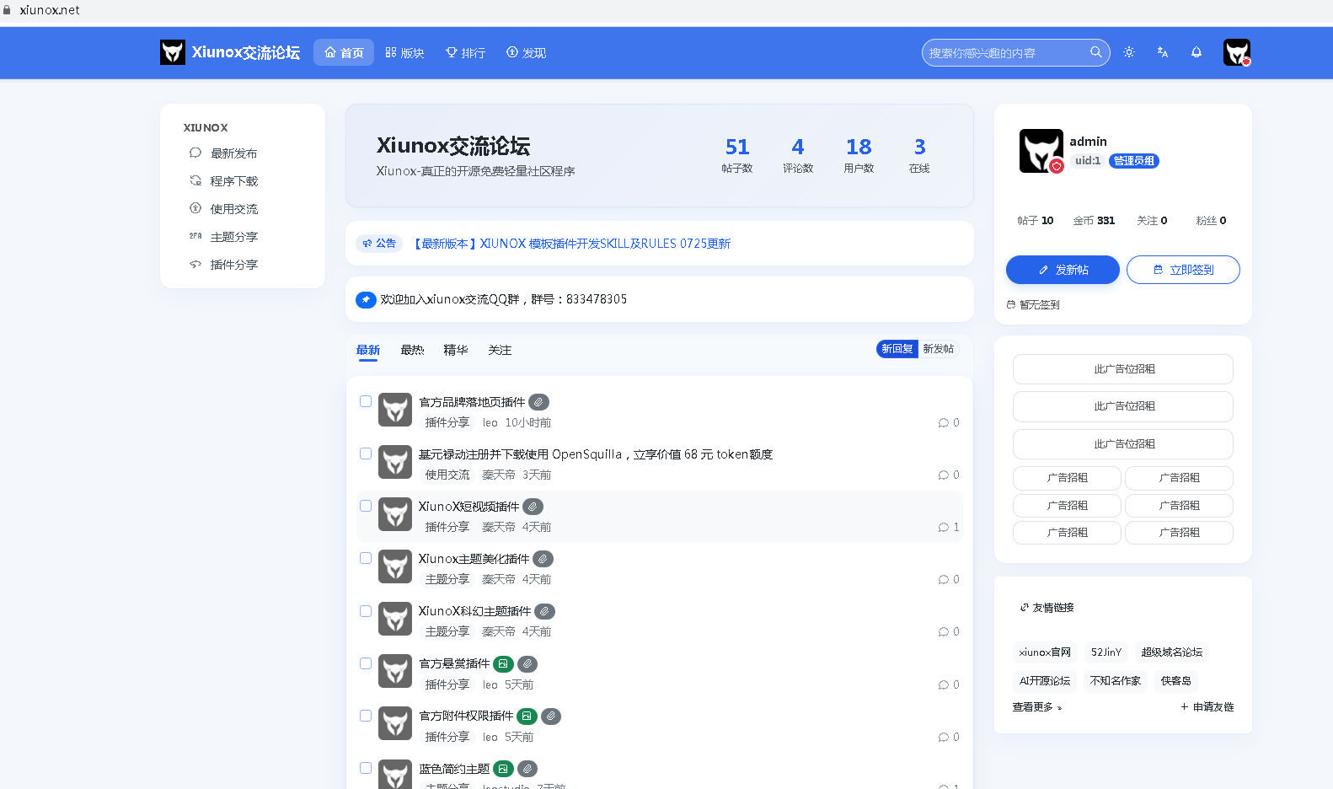1333x789 pixels.
Task: Click the 发新帖 button
Action: (1063, 270)
